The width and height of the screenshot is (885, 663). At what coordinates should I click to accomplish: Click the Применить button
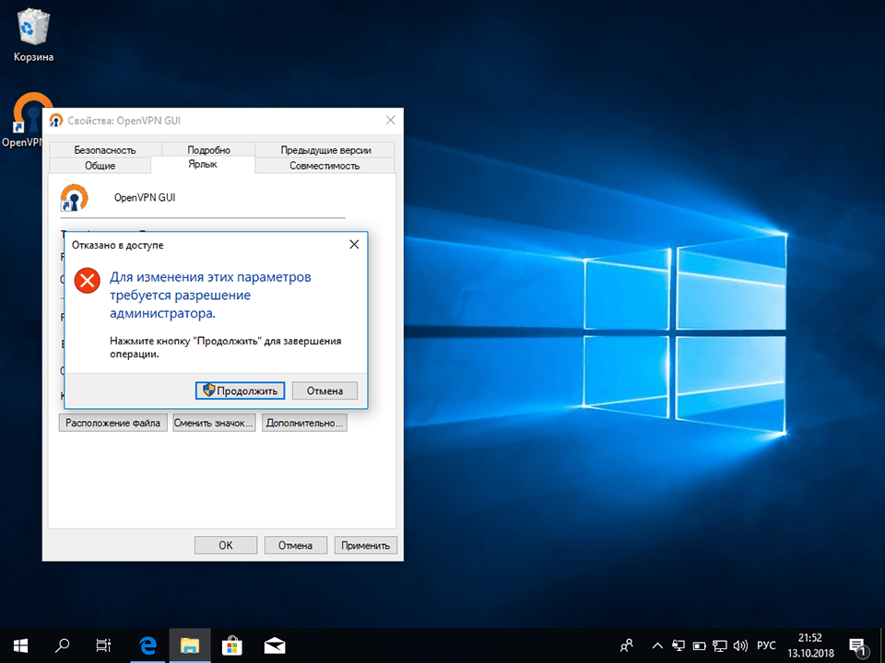pyautogui.click(x=365, y=545)
